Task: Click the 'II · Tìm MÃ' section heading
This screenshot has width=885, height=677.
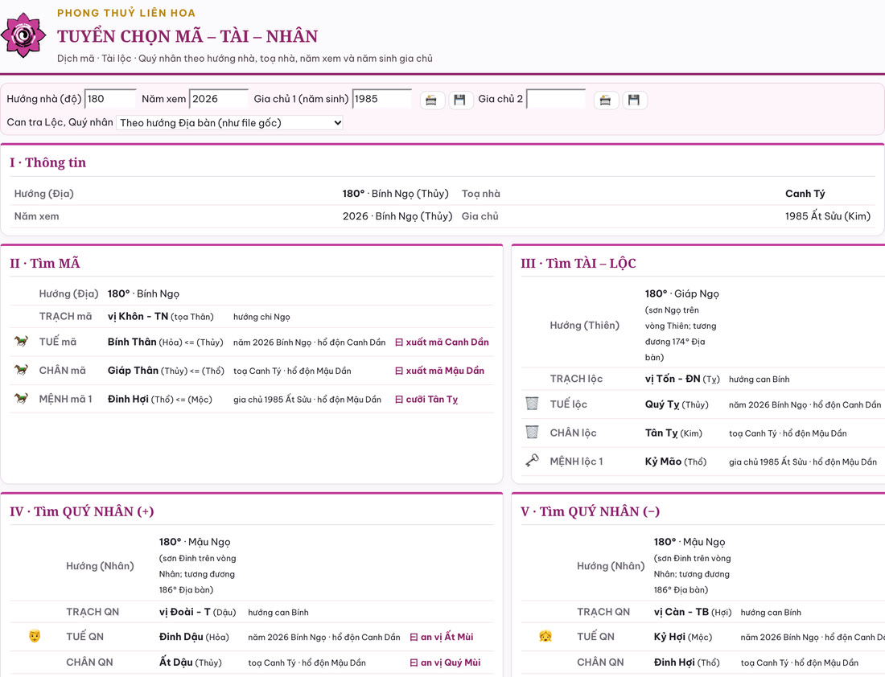Action: click(45, 264)
